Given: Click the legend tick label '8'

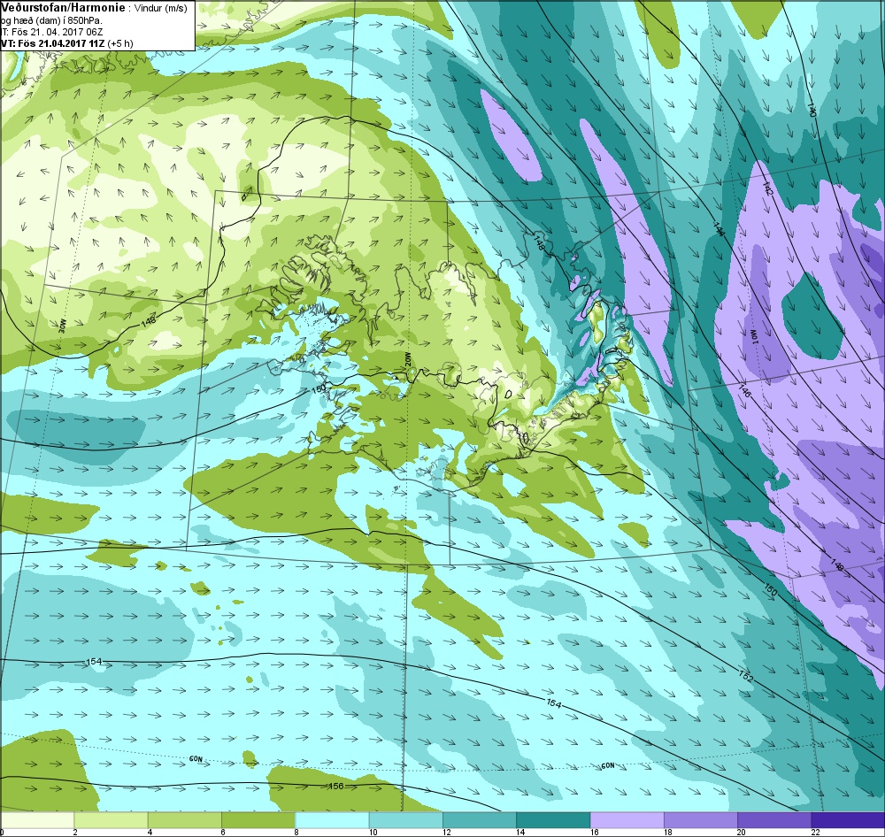Looking at the screenshot, I should (296, 832).
